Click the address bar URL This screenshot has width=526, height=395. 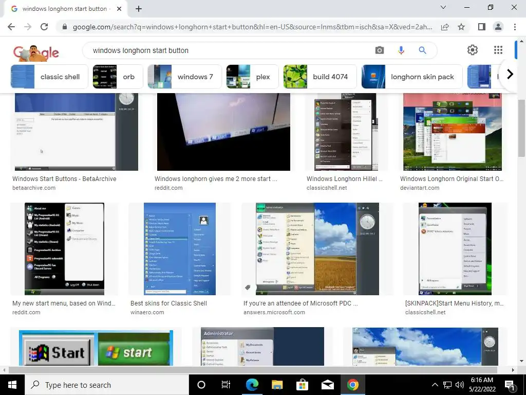pos(252,27)
